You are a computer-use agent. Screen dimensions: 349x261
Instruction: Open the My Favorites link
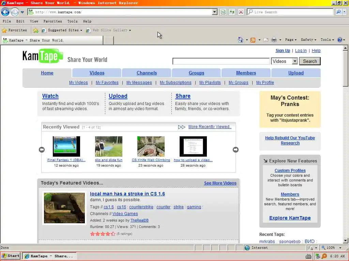107,83
